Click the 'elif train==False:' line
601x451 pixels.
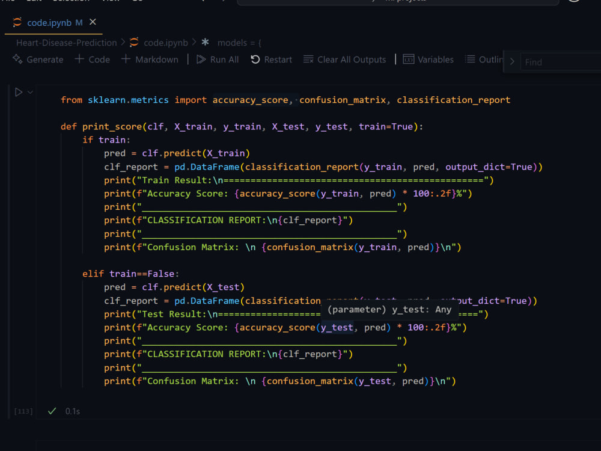130,274
